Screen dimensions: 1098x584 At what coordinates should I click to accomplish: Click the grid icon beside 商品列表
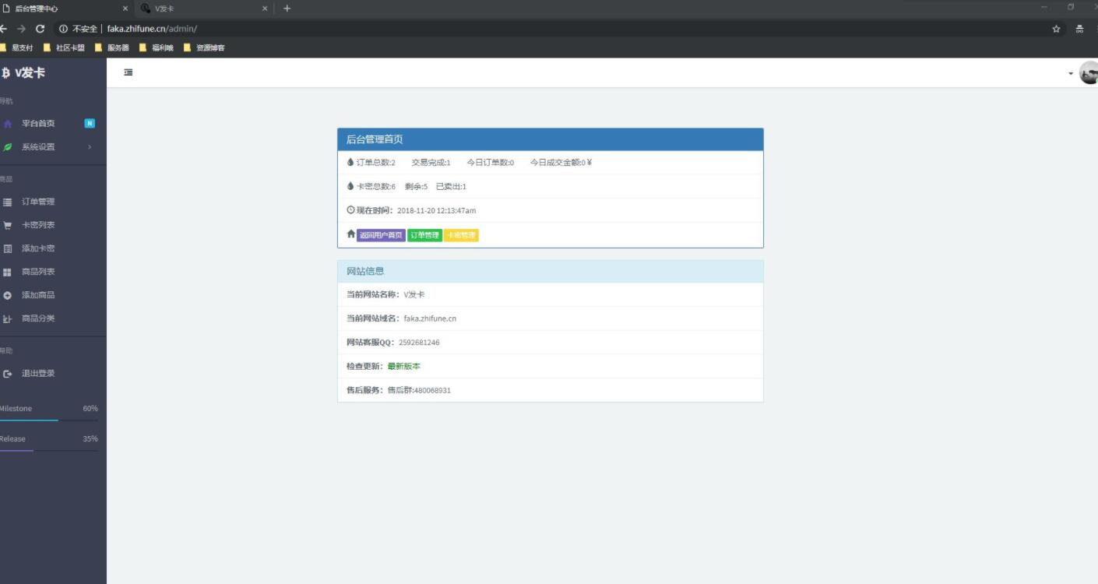[x=8, y=272]
